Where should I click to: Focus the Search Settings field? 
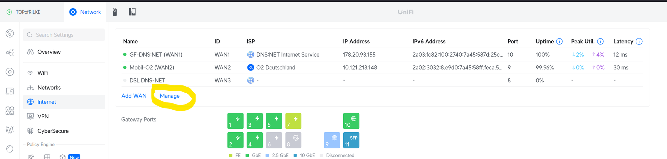(64, 35)
